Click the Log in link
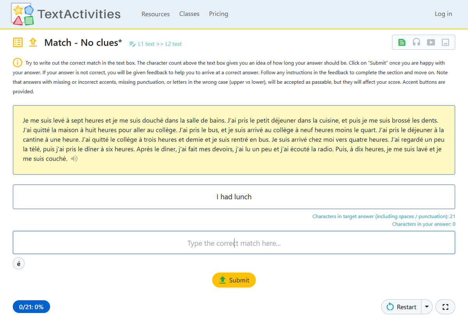468x320 pixels. coord(443,14)
